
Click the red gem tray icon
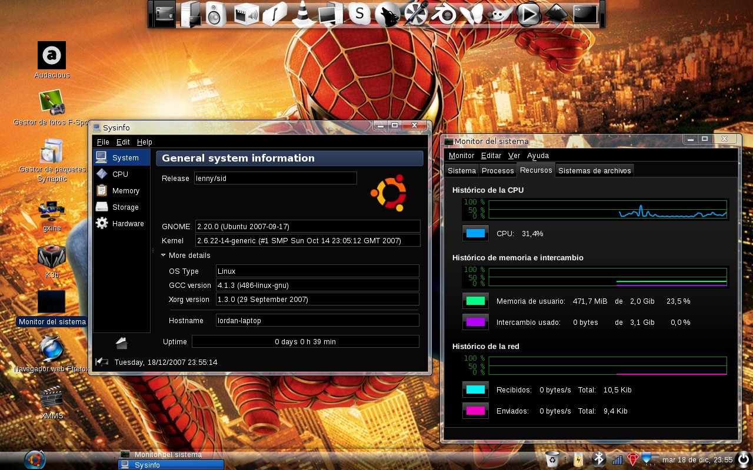(x=633, y=459)
